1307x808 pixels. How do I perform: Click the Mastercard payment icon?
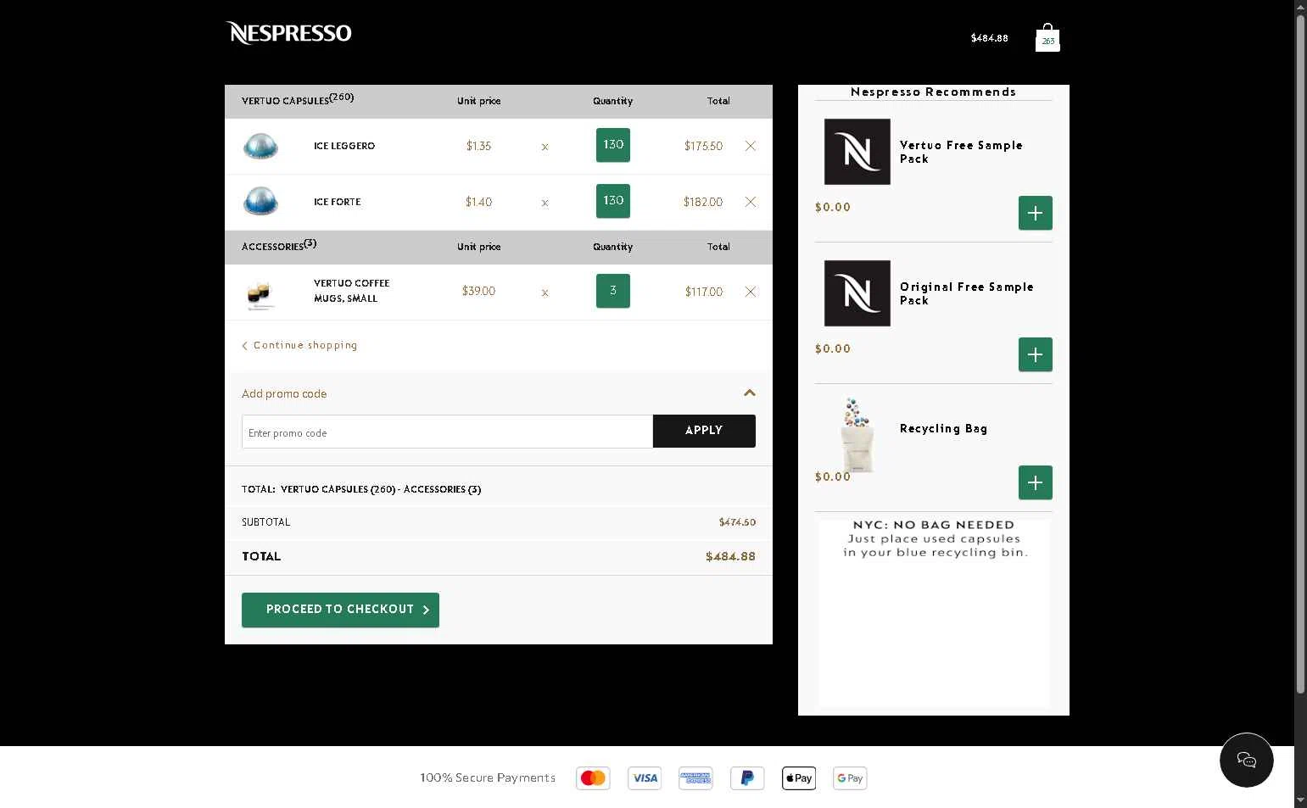point(593,778)
